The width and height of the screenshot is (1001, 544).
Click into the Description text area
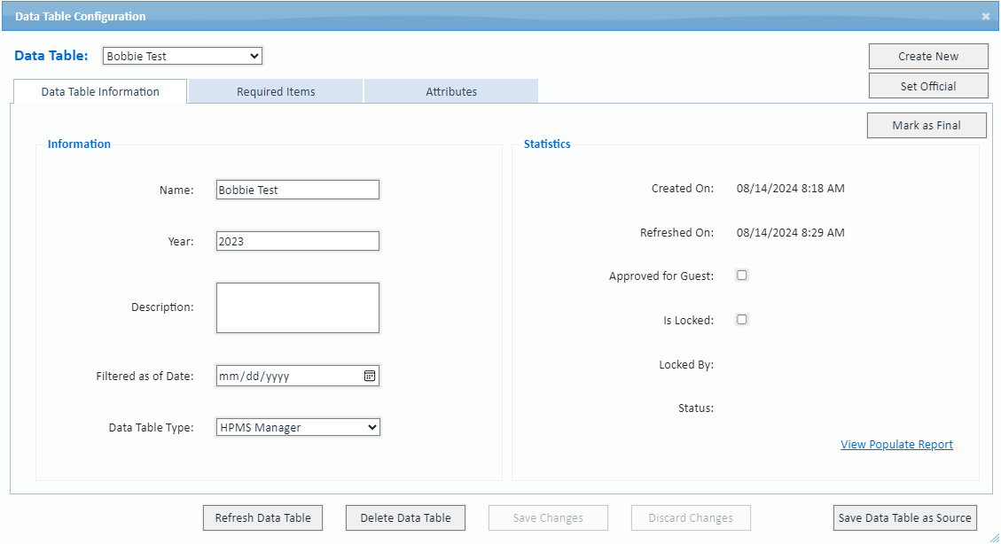click(298, 308)
